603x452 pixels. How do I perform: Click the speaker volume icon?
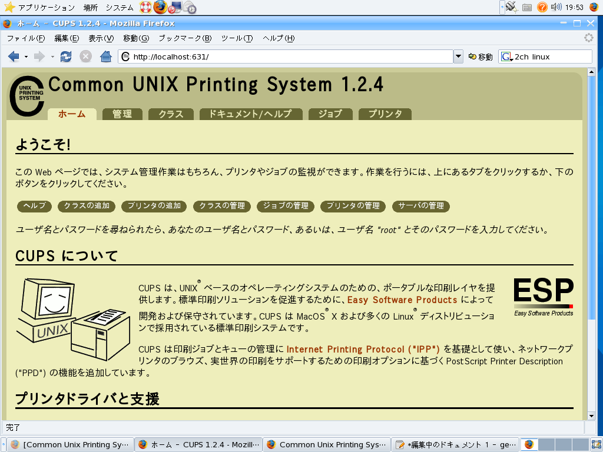[556, 7]
